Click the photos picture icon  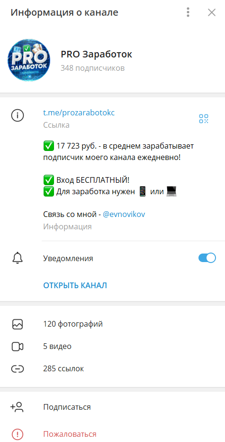(x=18, y=324)
